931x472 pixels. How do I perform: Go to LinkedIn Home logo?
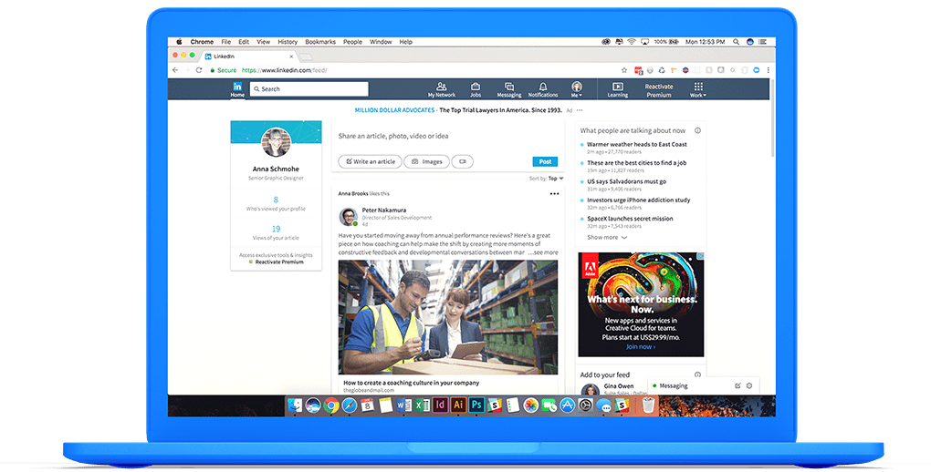click(237, 89)
